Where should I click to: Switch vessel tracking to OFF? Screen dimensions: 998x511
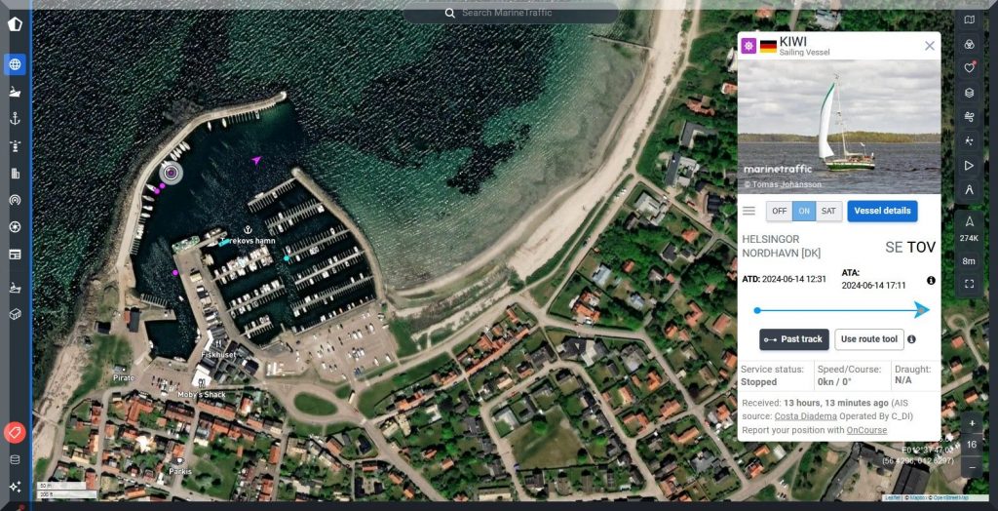tap(779, 211)
